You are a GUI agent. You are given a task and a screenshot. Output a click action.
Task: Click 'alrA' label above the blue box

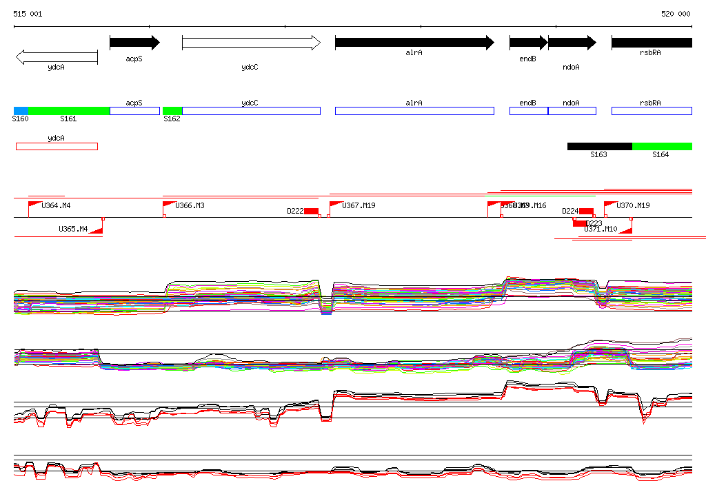point(414,103)
